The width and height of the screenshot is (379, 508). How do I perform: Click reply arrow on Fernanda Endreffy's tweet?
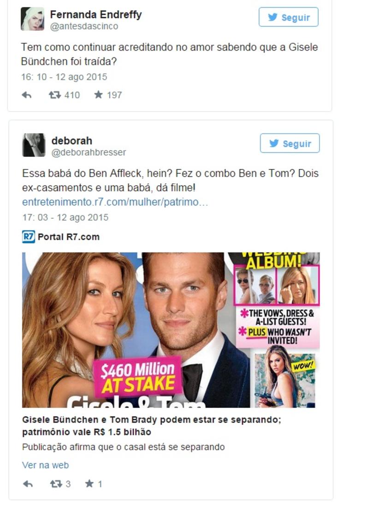(27, 95)
